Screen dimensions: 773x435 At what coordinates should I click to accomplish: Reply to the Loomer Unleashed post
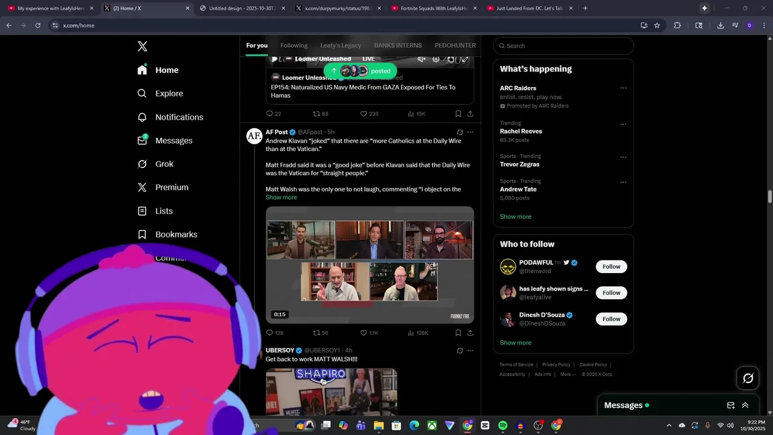click(274, 114)
